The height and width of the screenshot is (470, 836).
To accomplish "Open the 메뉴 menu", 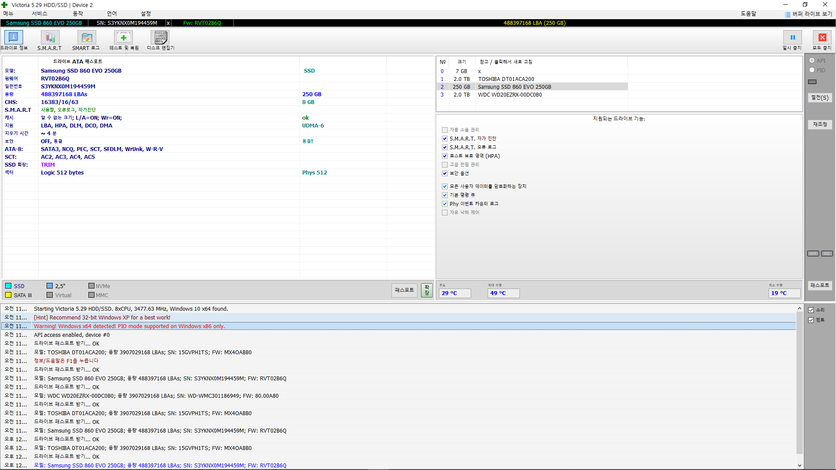I will click(x=8, y=14).
